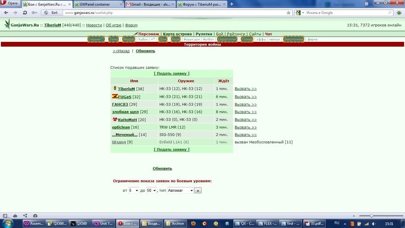Click the Opera Link cloud icon
The height and width of the screenshot is (228, 405).
click(15, 216)
